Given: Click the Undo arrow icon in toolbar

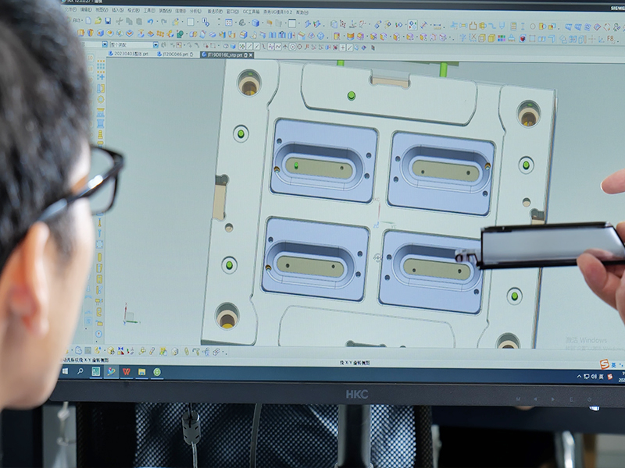Looking at the screenshot, I should click(x=149, y=22).
